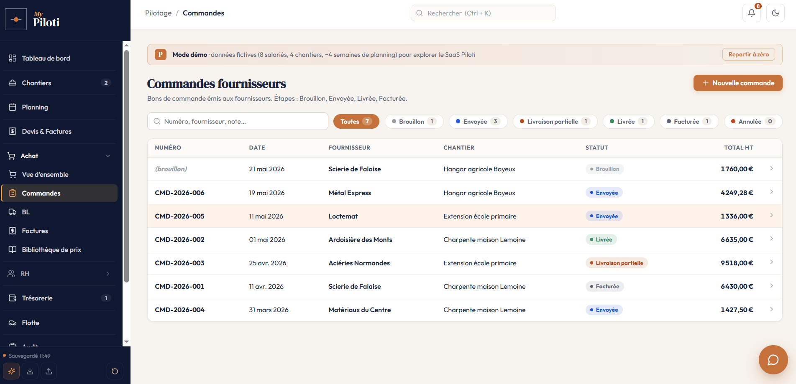Viewport: 796px width, 384px height.
Task: Click the My Piloti logo icon
Action: tap(16, 19)
